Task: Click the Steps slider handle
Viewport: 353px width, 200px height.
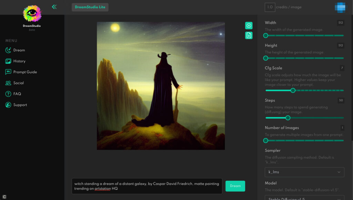Action: [x=288, y=118]
